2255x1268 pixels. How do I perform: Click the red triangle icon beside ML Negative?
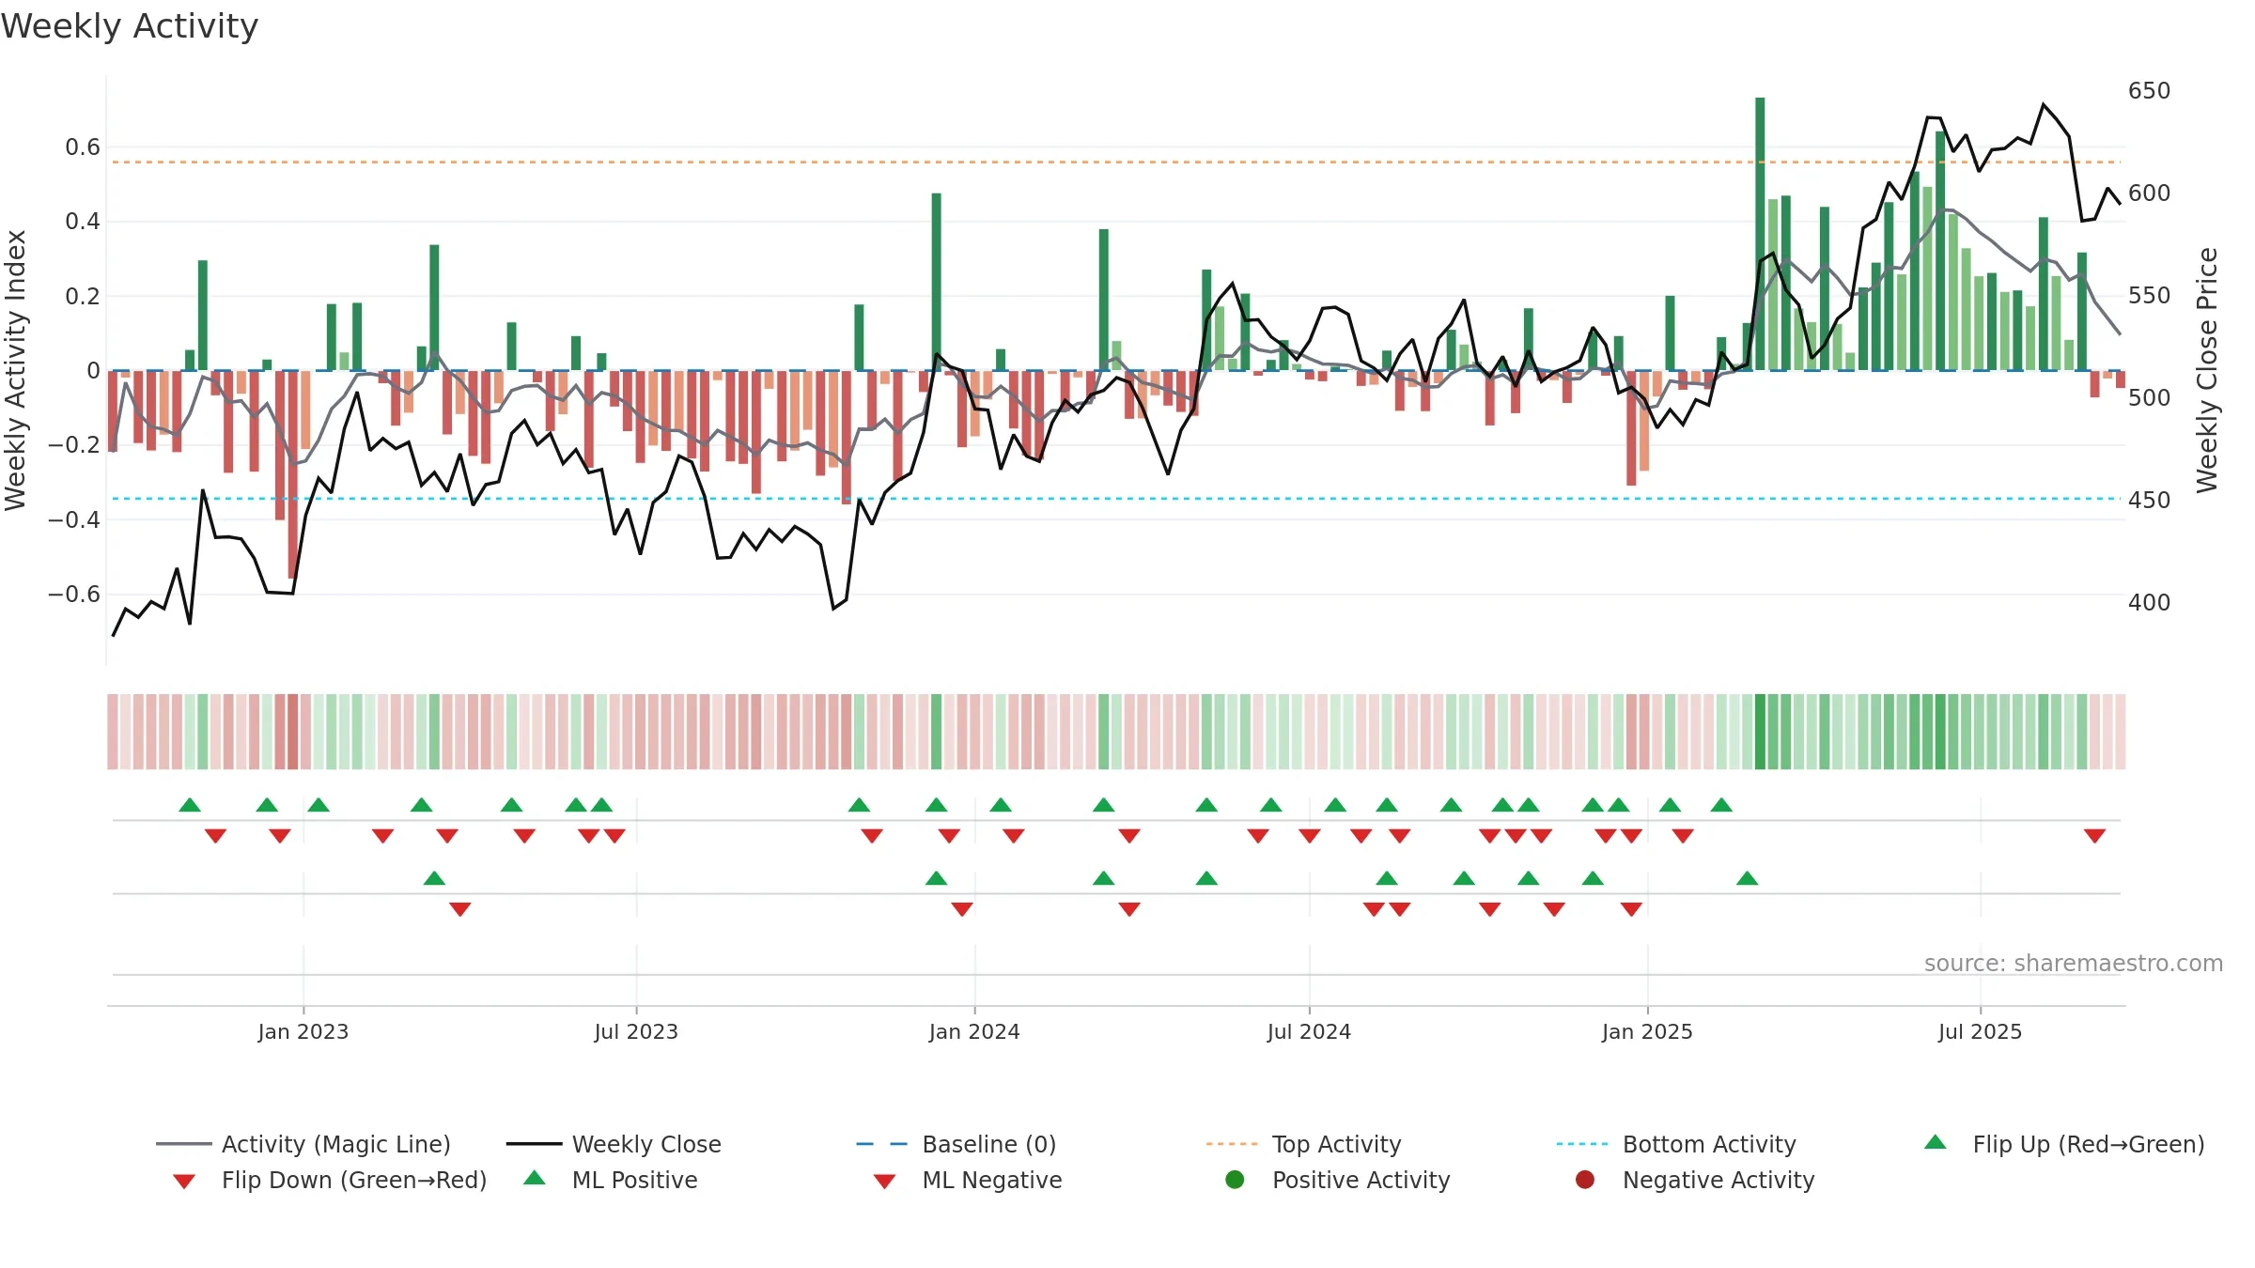[x=884, y=1182]
